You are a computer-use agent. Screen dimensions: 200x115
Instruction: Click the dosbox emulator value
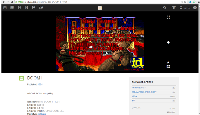40,105
